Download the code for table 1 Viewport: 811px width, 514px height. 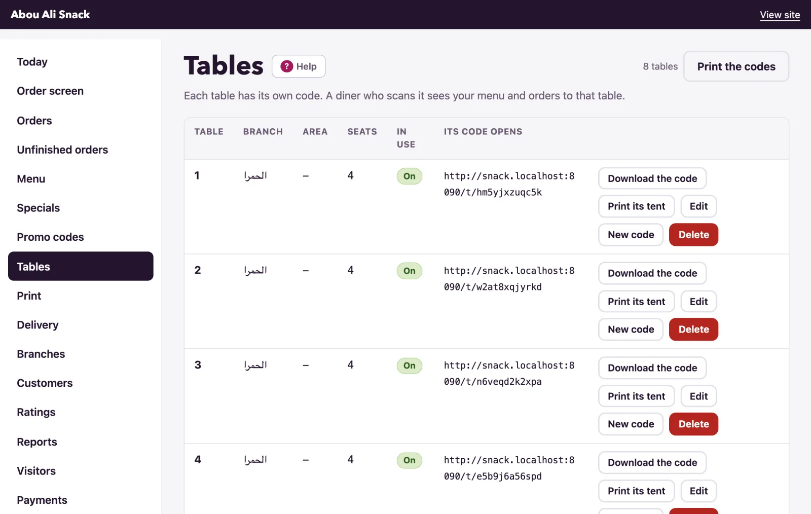click(652, 178)
